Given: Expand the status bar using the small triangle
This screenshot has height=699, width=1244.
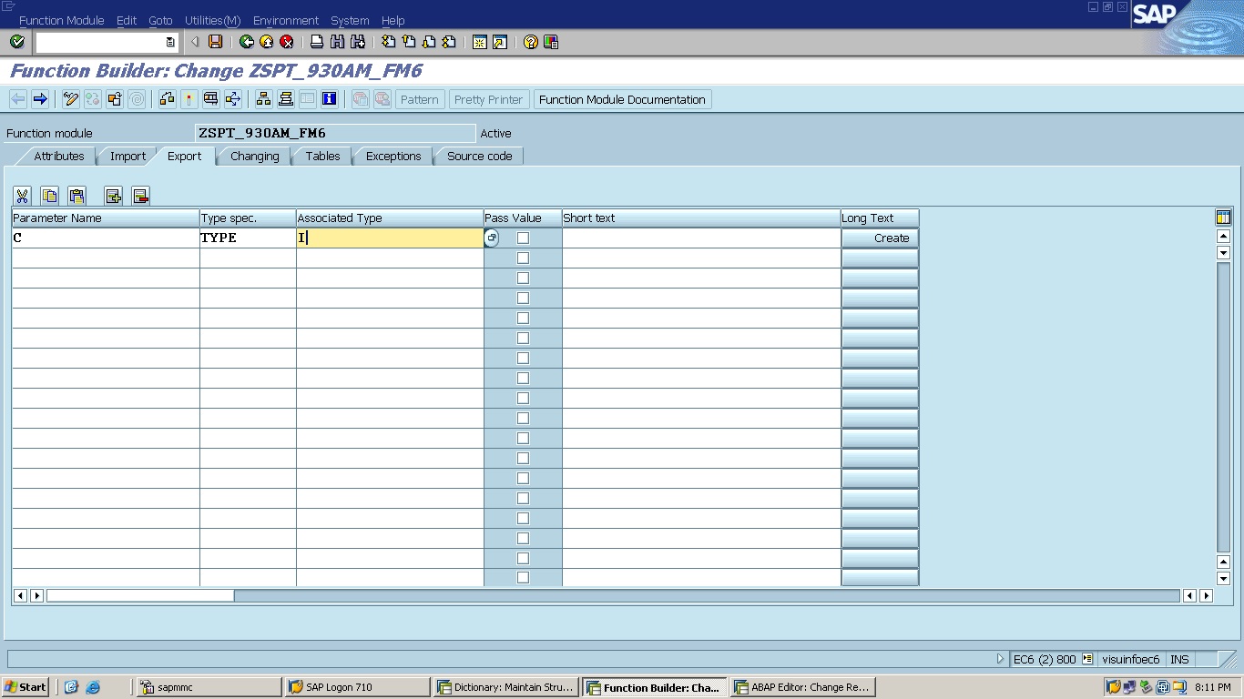Looking at the screenshot, I should tap(1000, 659).
